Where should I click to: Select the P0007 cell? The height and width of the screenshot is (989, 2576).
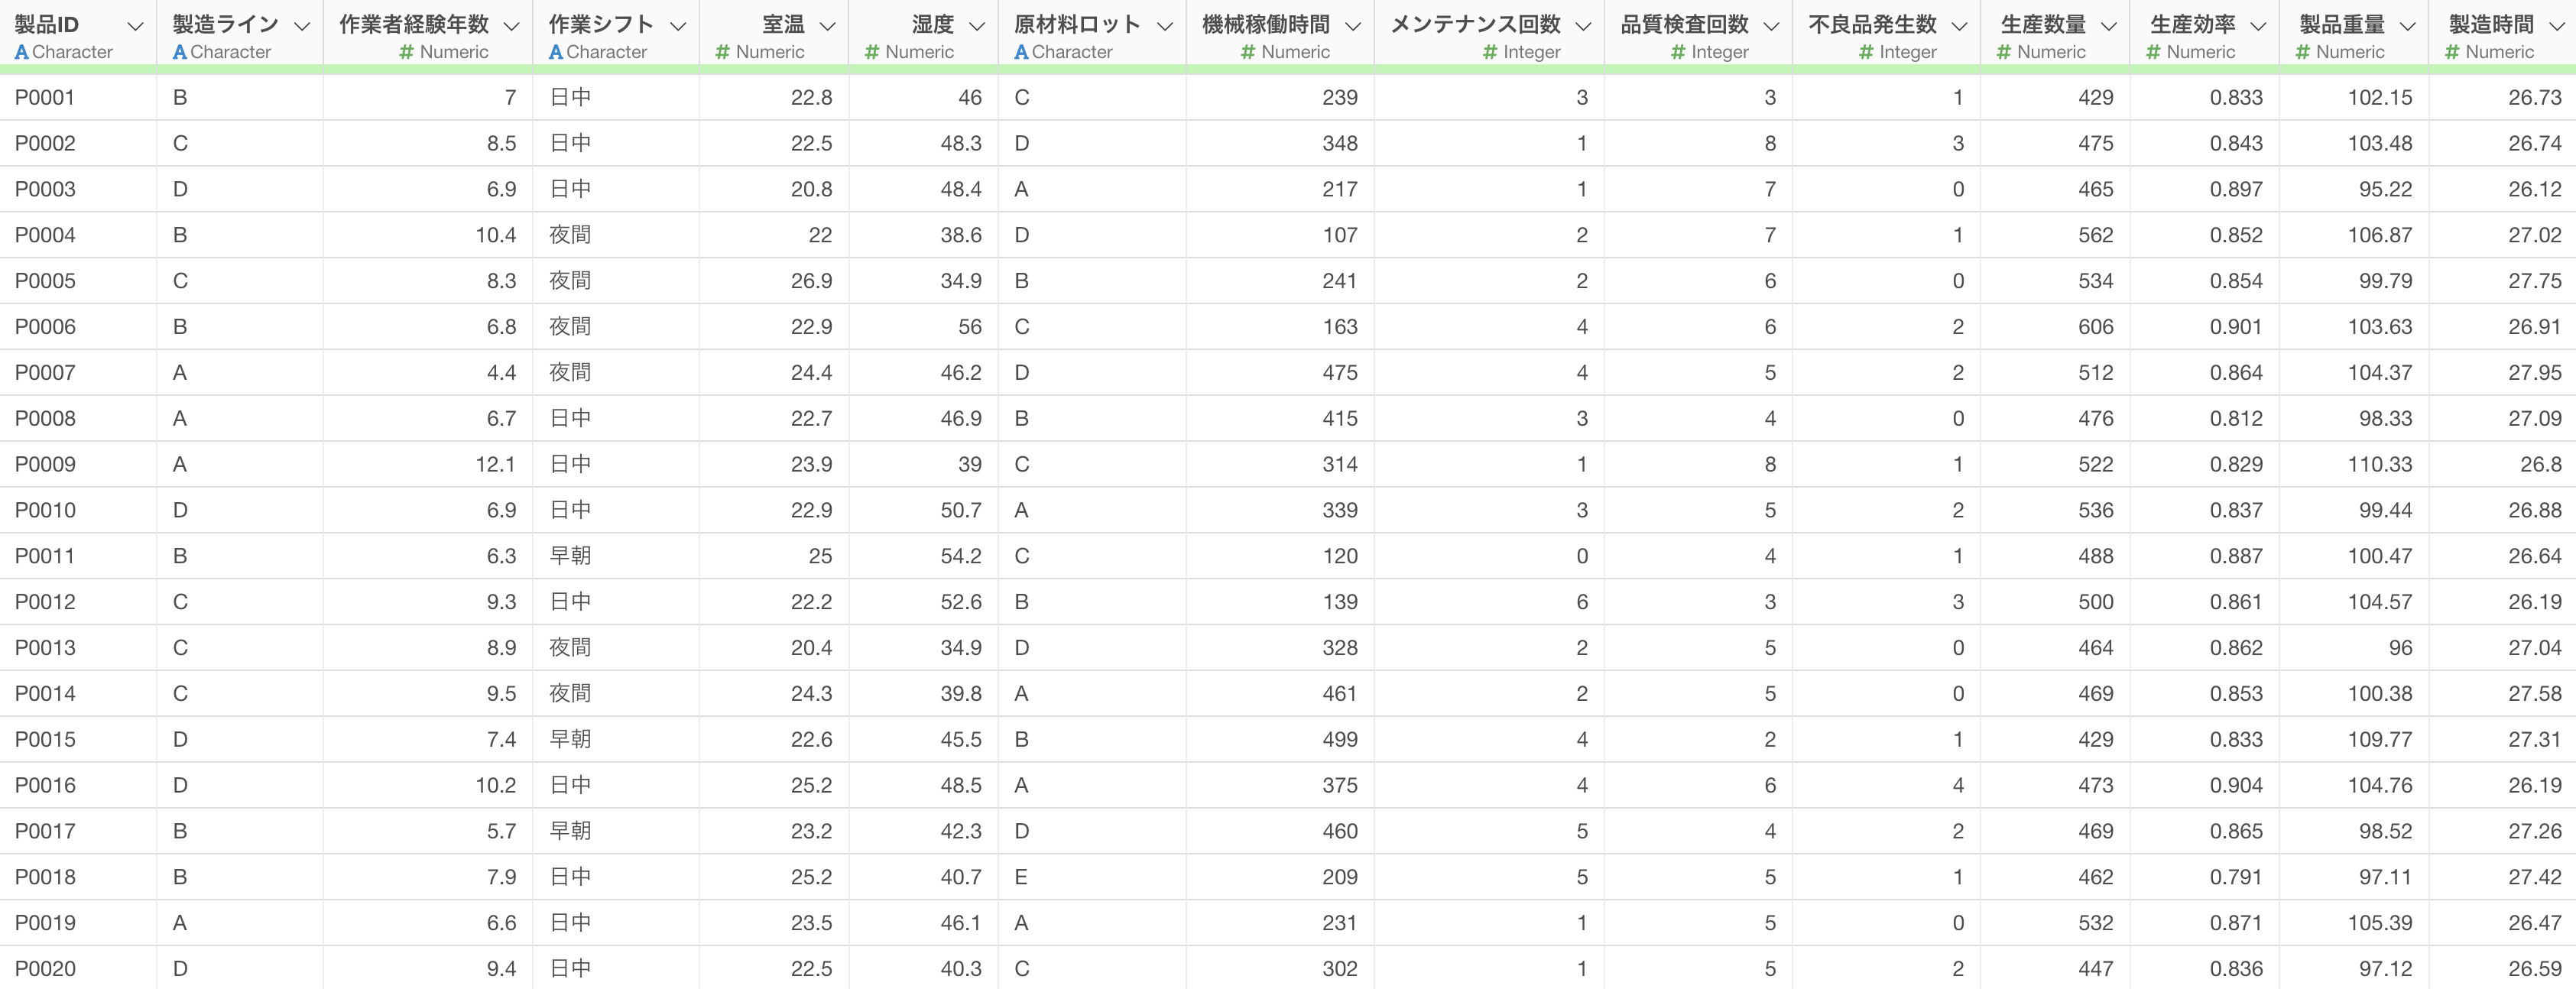click(x=78, y=372)
